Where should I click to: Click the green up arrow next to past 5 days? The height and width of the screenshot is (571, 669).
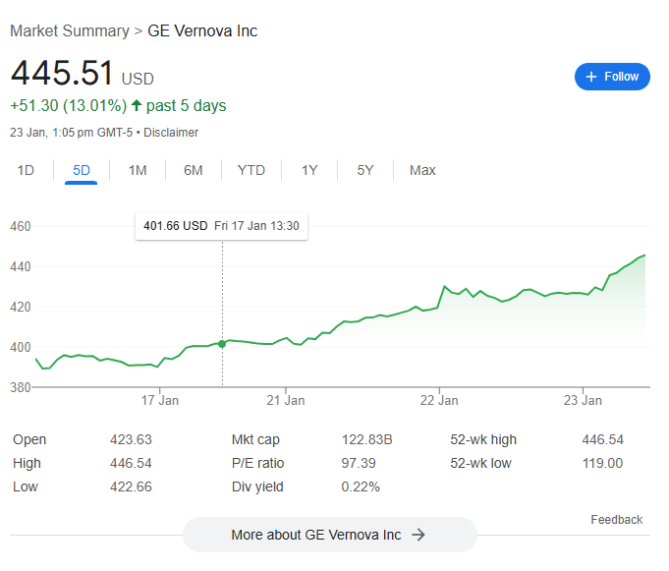click(x=136, y=106)
